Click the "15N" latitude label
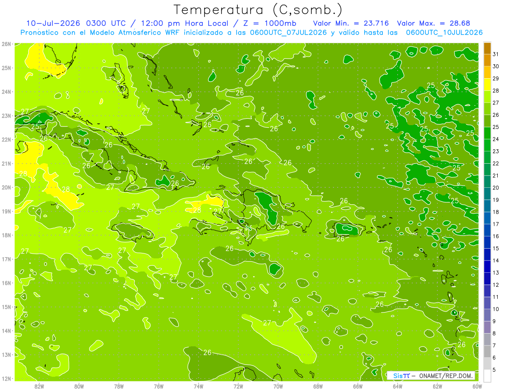This screenshot has width=507, height=392. pyautogui.click(x=6, y=307)
